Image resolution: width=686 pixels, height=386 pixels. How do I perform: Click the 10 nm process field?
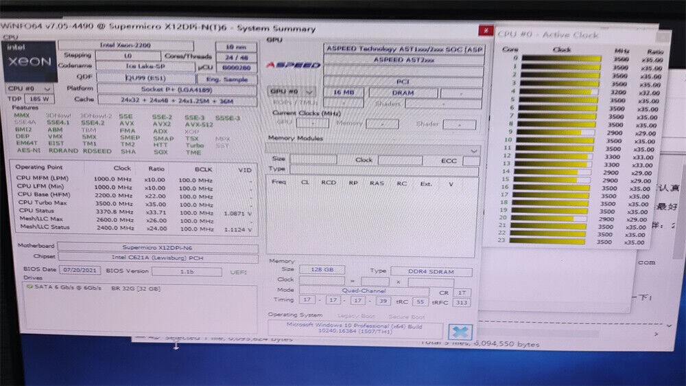click(x=236, y=47)
